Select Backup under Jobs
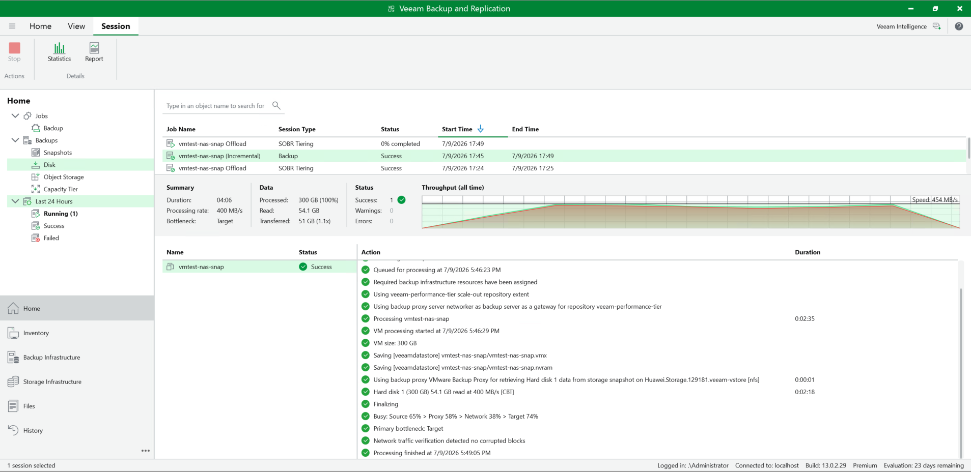 (x=53, y=128)
